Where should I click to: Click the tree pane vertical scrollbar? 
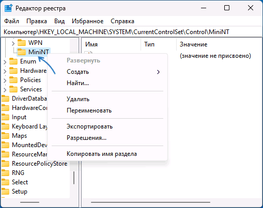click(74, 178)
